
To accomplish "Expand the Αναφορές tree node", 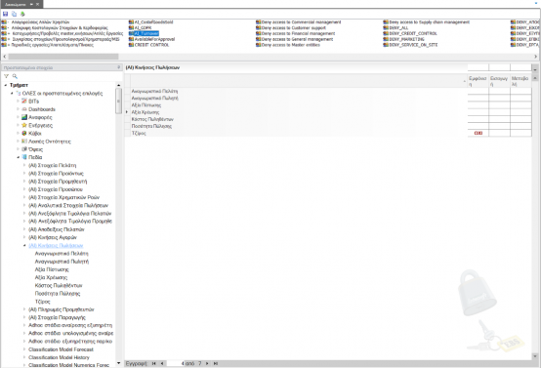I will [x=18, y=117].
